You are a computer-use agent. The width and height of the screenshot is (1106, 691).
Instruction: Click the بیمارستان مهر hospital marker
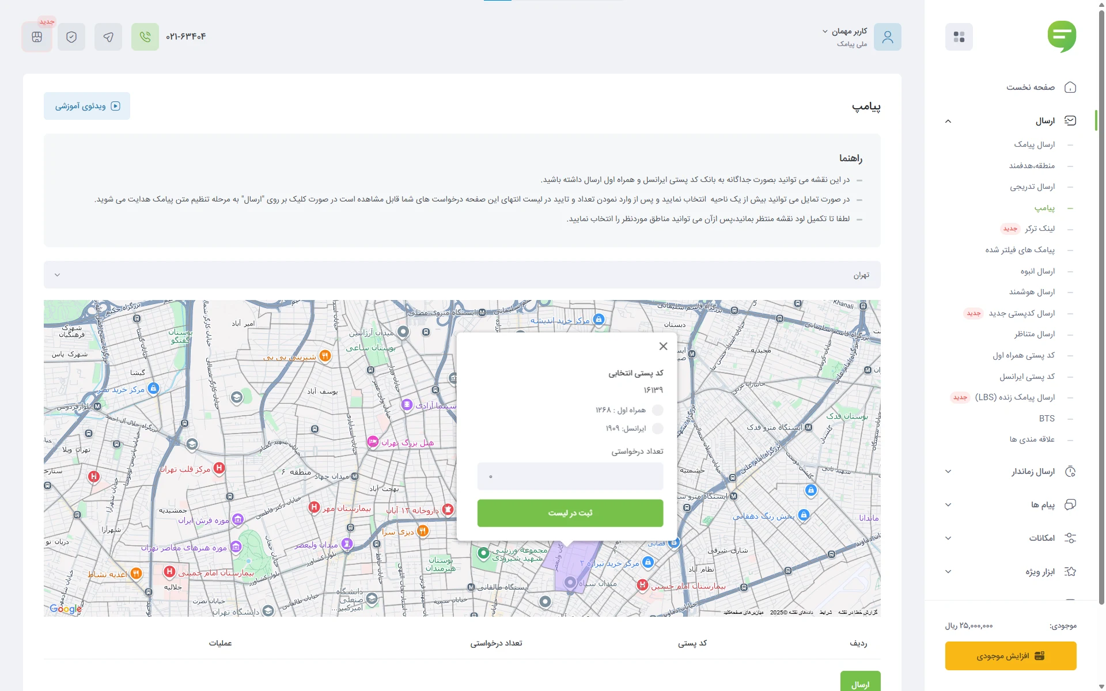pyautogui.click(x=314, y=507)
